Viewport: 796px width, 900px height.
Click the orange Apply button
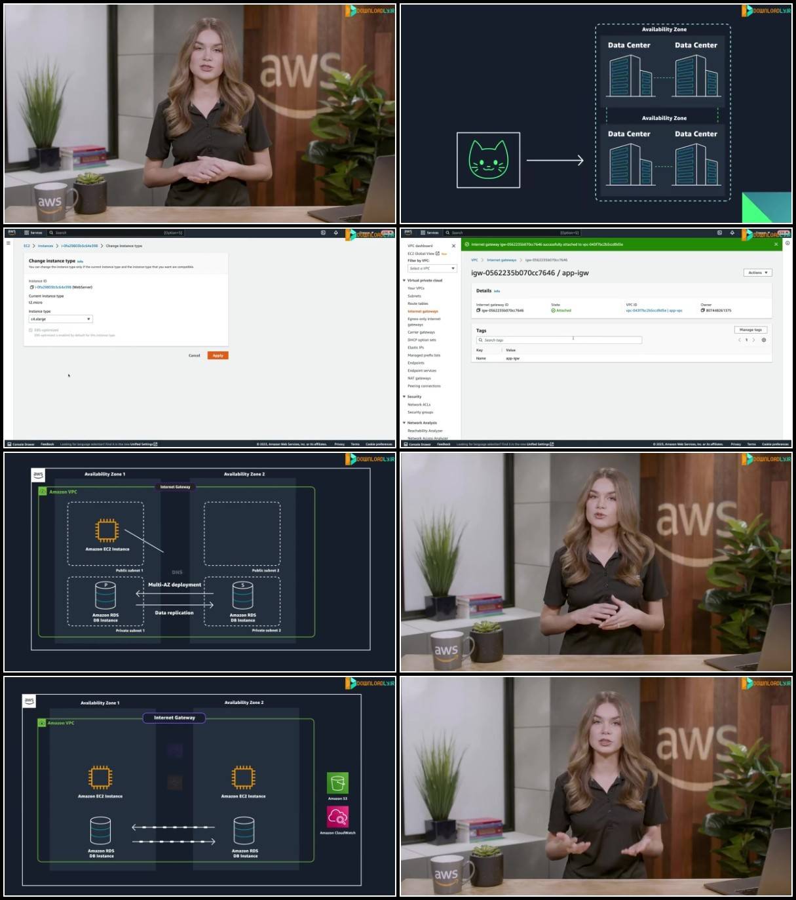(x=218, y=355)
